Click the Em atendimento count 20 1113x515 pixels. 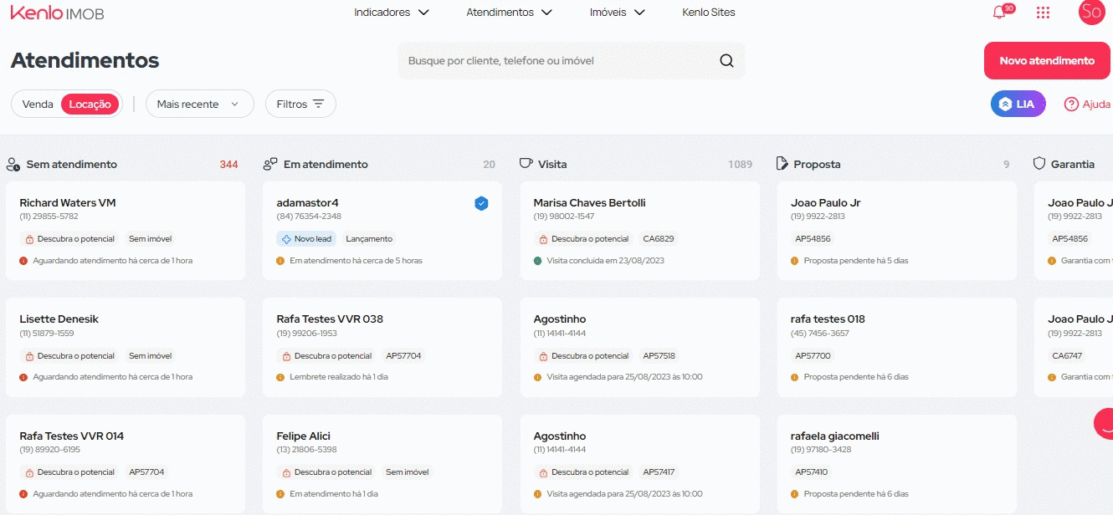click(489, 165)
